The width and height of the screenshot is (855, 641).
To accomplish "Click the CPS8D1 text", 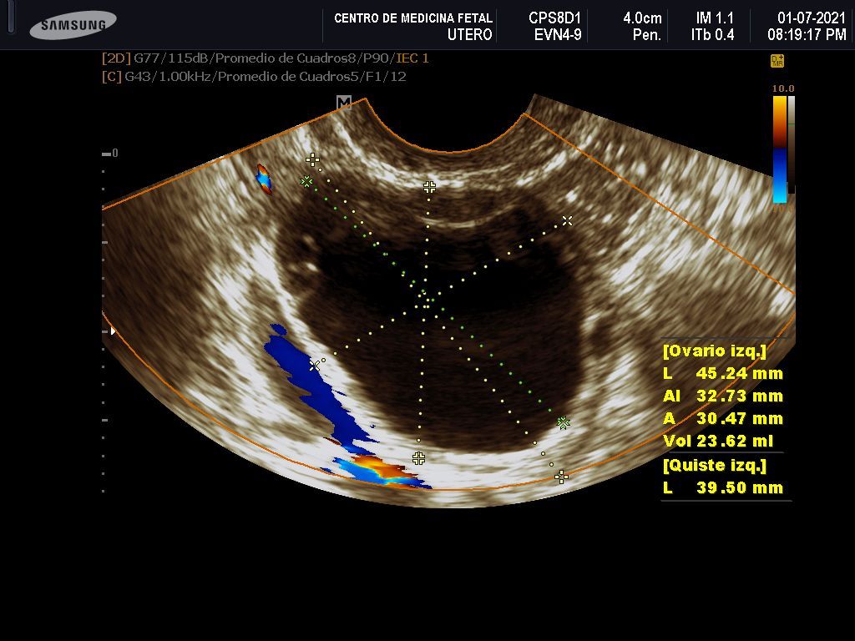I will click(x=554, y=18).
